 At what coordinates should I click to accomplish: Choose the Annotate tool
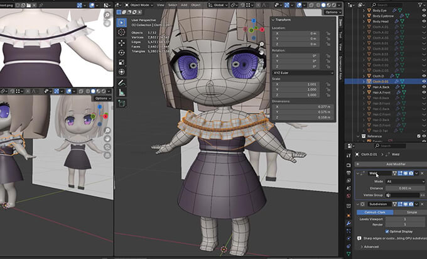tap(121, 83)
